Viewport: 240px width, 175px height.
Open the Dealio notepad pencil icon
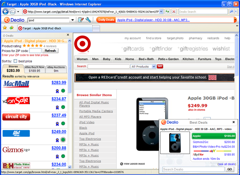click(x=81, y=20)
